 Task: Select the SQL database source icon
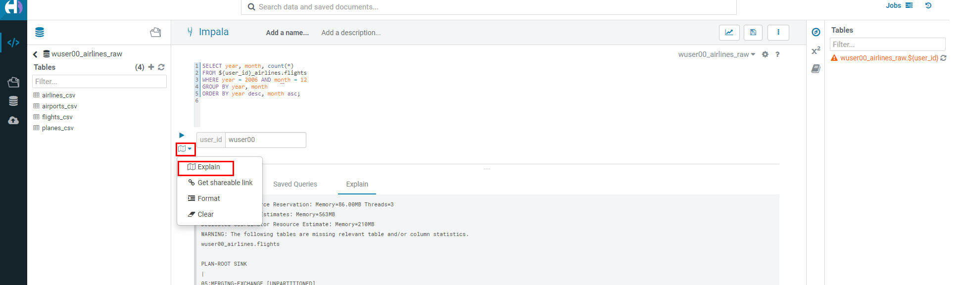pyautogui.click(x=40, y=32)
